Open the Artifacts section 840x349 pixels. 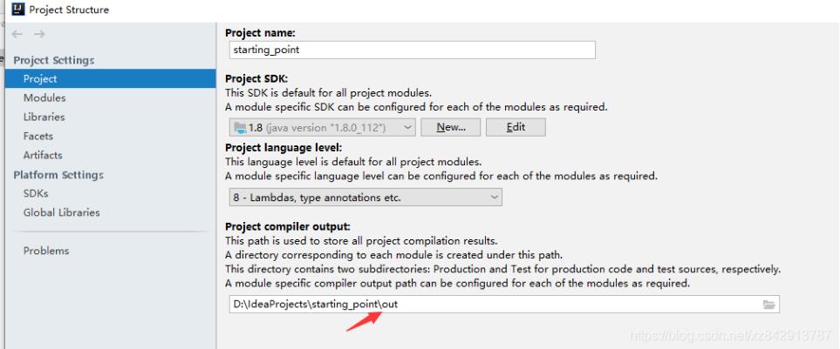pos(43,156)
